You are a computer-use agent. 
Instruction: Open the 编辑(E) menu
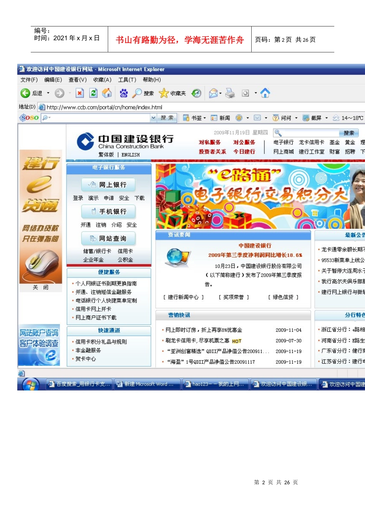click(53, 80)
